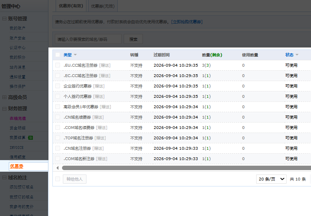Open 认证中心 in the sidebar
The image size is (311, 216).
(x=18, y=48)
